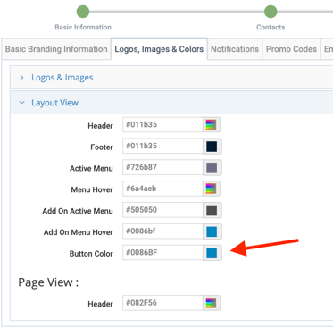Open the Active Menu purple color swatch

pos(212,168)
